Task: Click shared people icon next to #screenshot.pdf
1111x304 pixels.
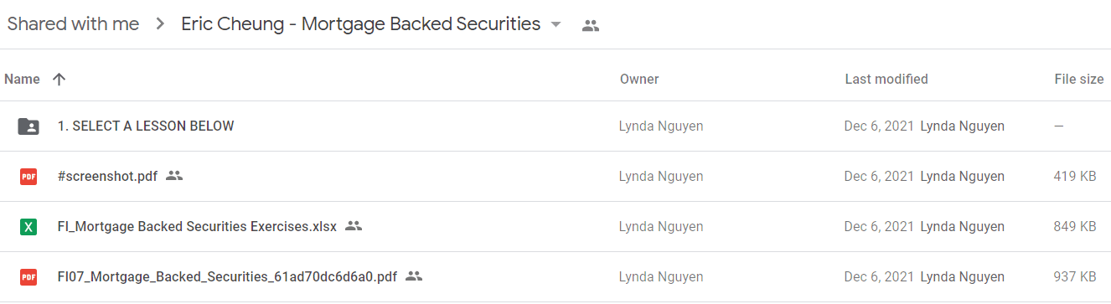Action: (174, 176)
